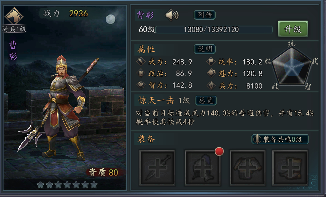326x197 pixels.
Task: Click the experience progress bar 13080/13392120
Action: [x=214, y=29]
